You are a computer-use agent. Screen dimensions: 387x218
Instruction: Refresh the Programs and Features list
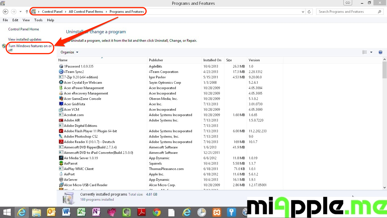[309, 12]
